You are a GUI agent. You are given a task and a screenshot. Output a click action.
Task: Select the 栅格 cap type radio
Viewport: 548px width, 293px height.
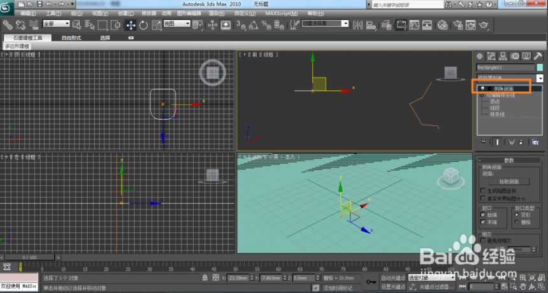point(517,222)
